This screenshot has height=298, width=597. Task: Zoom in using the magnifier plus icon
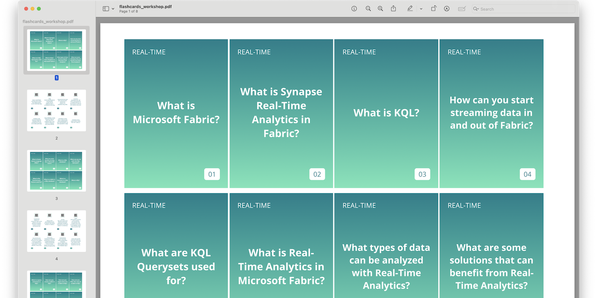380,8
